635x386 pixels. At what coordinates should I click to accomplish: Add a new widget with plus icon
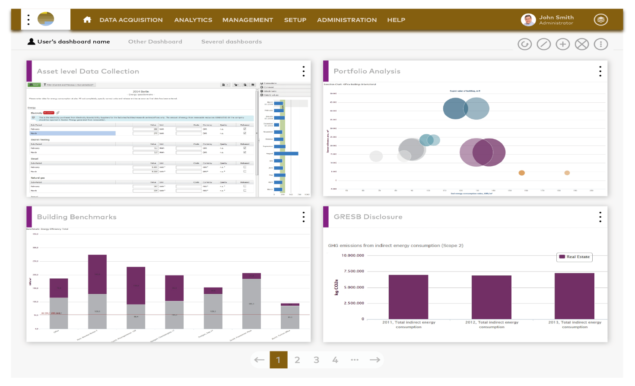(563, 44)
